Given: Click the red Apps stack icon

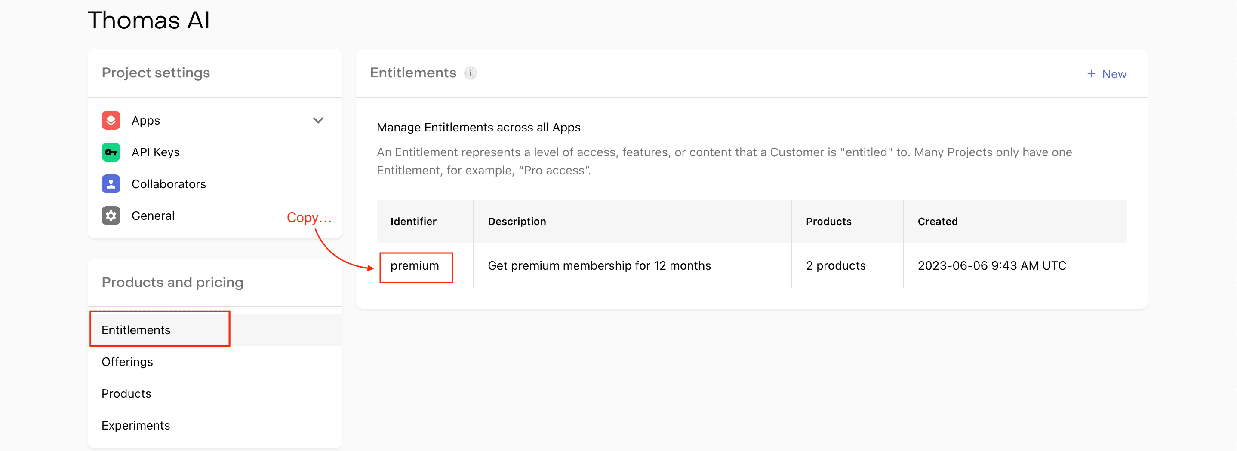Looking at the screenshot, I should pos(111,120).
